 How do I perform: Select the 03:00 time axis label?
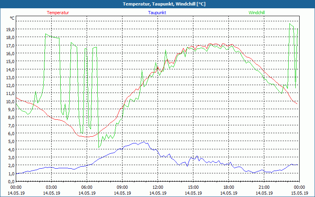pos(51,187)
